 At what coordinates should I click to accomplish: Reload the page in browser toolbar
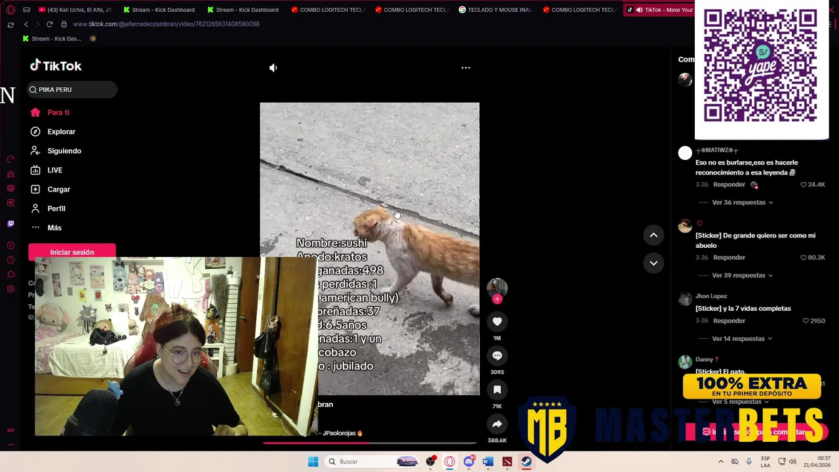(49, 24)
